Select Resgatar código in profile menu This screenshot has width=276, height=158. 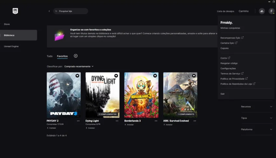229,63
